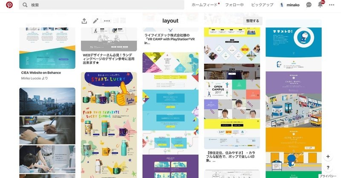Click the plus add pin button
The width and height of the screenshot is (341, 178).
pos(328,156)
